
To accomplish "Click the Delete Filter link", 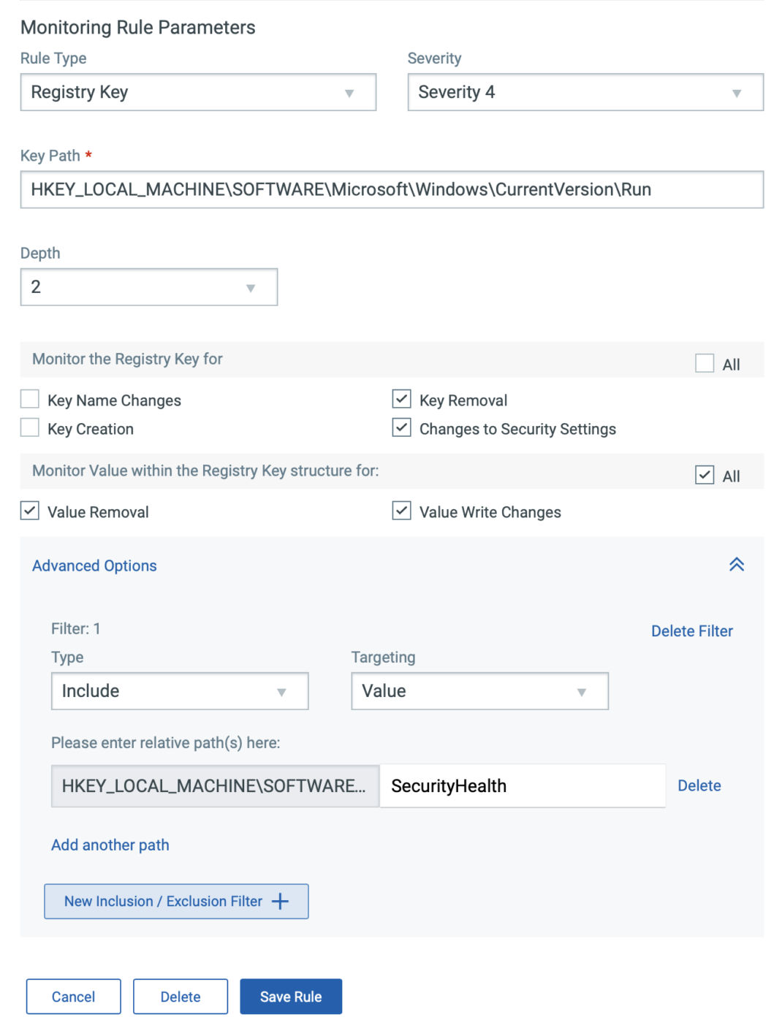I will point(691,631).
